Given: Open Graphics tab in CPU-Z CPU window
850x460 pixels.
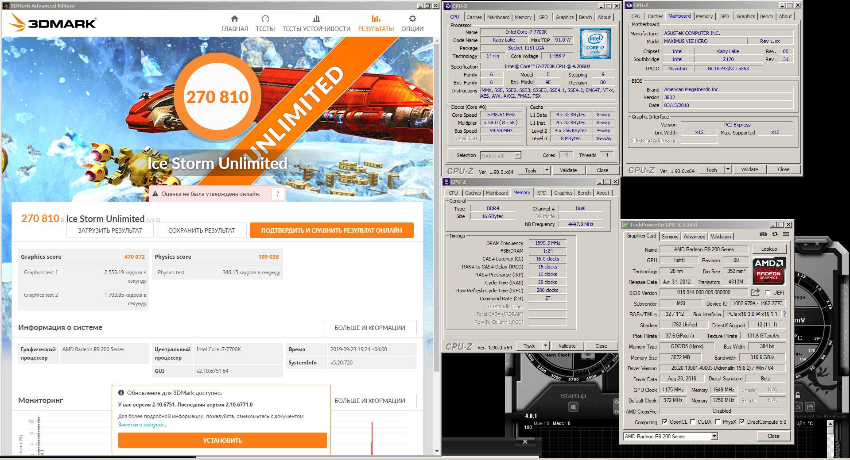Looking at the screenshot, I should coord(564,17).
